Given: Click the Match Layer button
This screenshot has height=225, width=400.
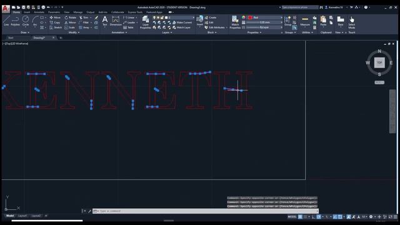Looking at the screenshot, I should click(x=181, y=27).
